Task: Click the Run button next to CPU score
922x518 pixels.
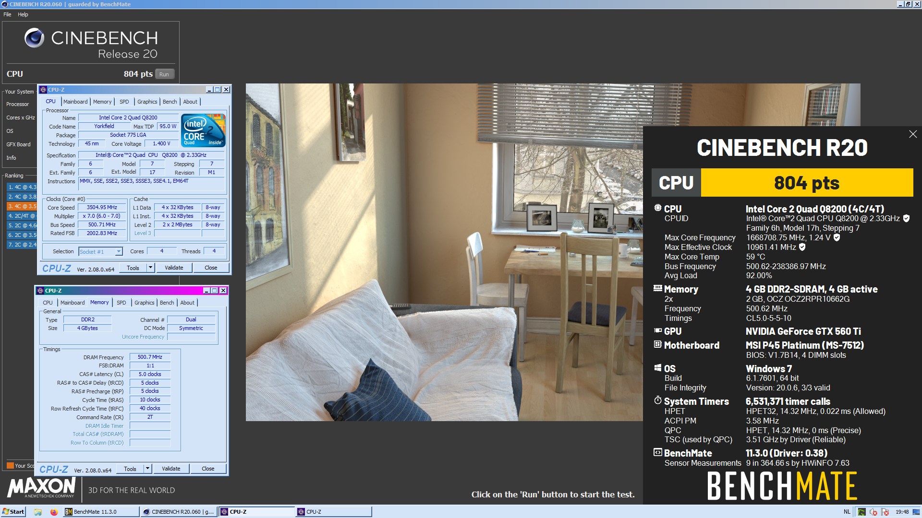Action: coord(164,74)
